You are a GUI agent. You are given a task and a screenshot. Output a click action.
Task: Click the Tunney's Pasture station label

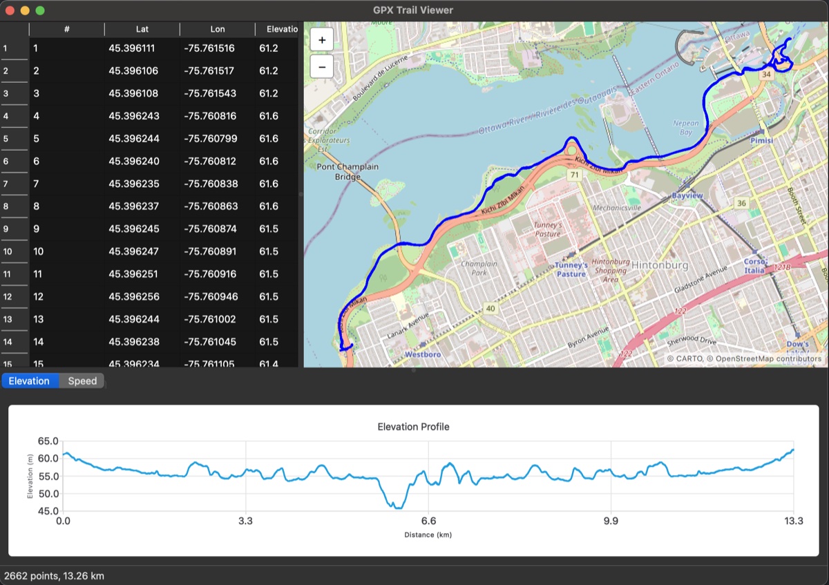click(x=572, y=269)
